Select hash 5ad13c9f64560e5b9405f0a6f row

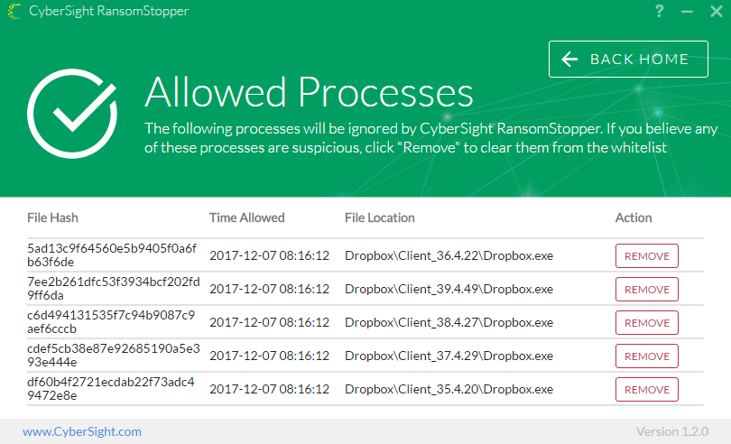click(112, 255)
